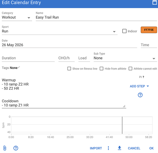Image resolution: width=158 pixels, height=153 pixels.
Task: Enable the Indoor checkbox
Action: (124, 31)
